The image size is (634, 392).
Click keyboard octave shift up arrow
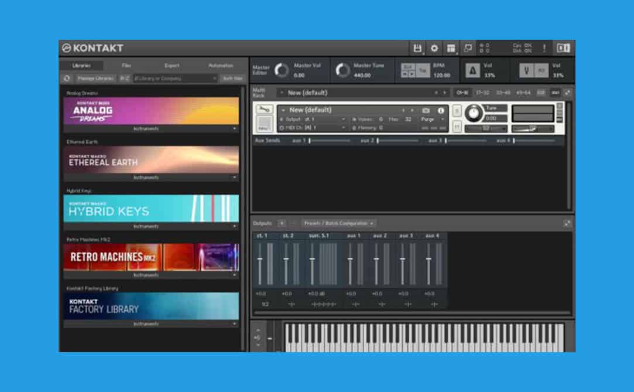258,330
